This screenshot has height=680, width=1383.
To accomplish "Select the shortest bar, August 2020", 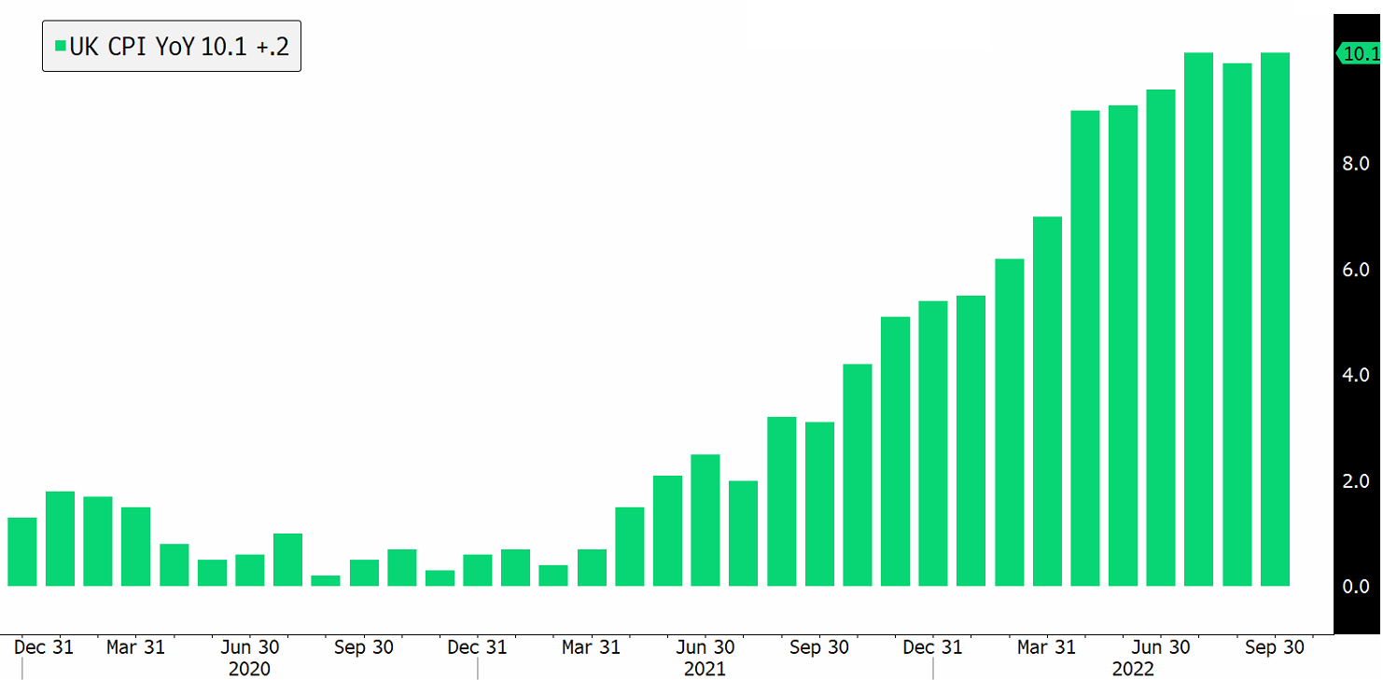I will 326,580.
